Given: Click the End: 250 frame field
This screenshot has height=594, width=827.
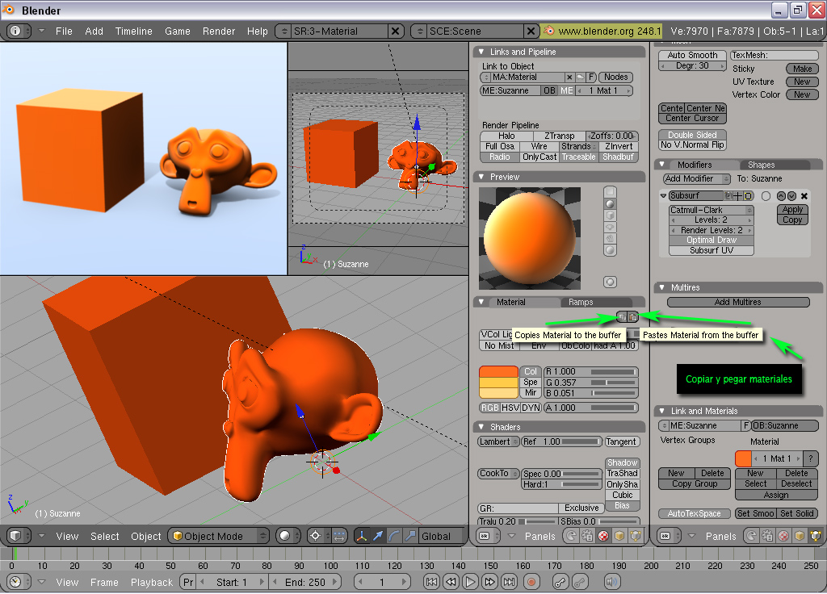Looking at the screenshot, I should [x=304, y=583].
